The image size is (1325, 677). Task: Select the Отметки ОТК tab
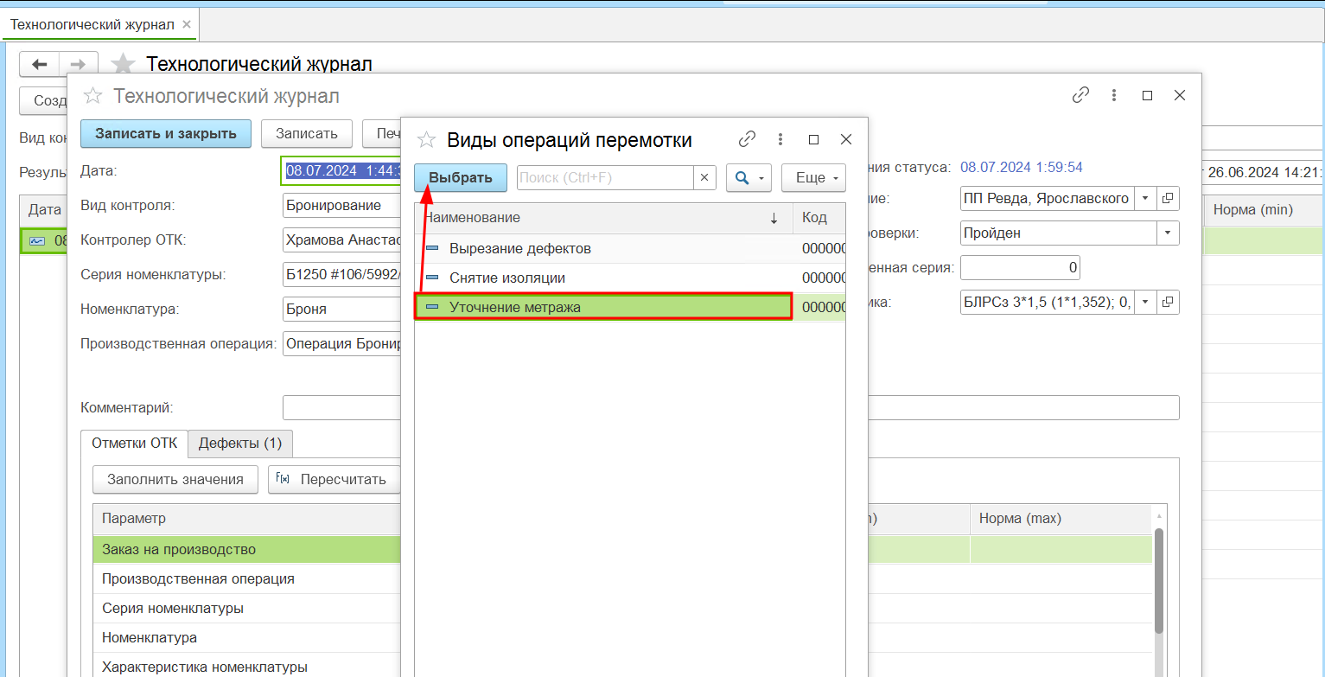coord(134,443)
